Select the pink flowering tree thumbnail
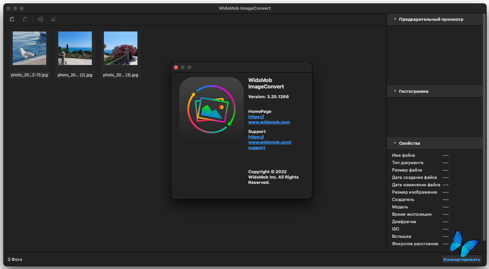The height and width of the screenshot is (269, 489). (121, 48)
